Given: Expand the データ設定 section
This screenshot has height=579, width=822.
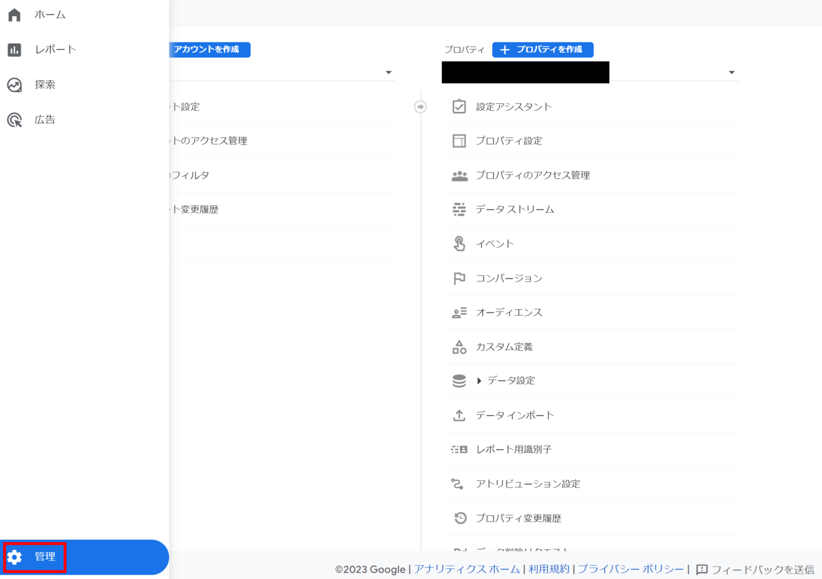Looking at the screenshot, I should (479, 380).
